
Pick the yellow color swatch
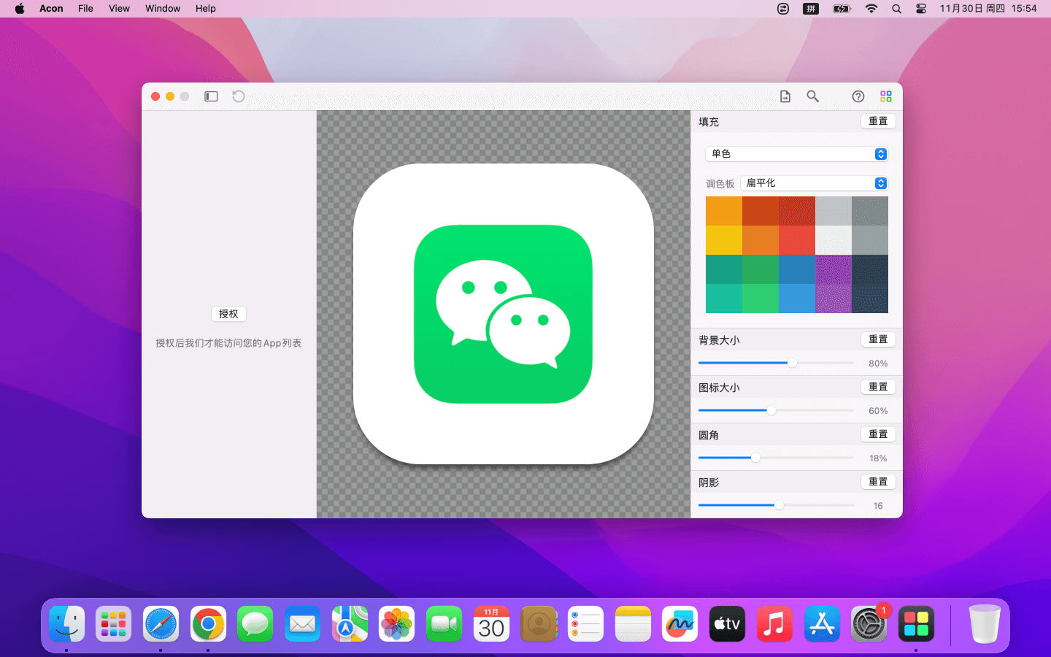point(724,240)
